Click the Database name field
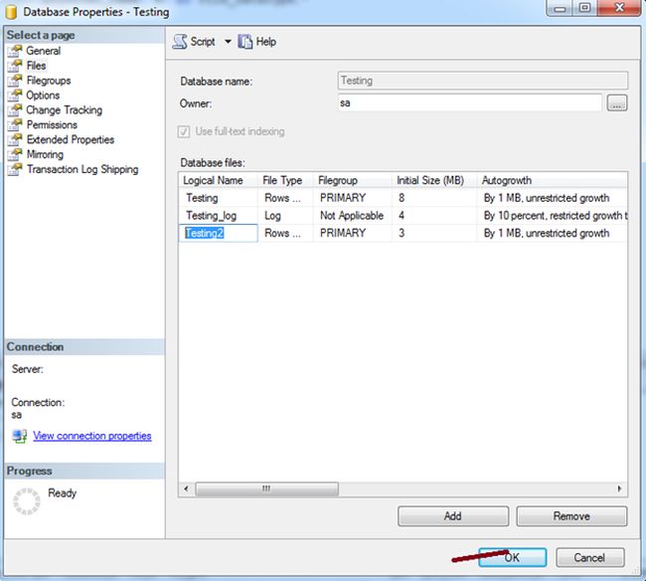646x581 pixels. click(x=483, y=81)
